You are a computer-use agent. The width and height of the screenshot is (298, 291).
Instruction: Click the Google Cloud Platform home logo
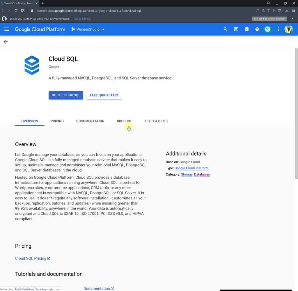click(40, 29)
